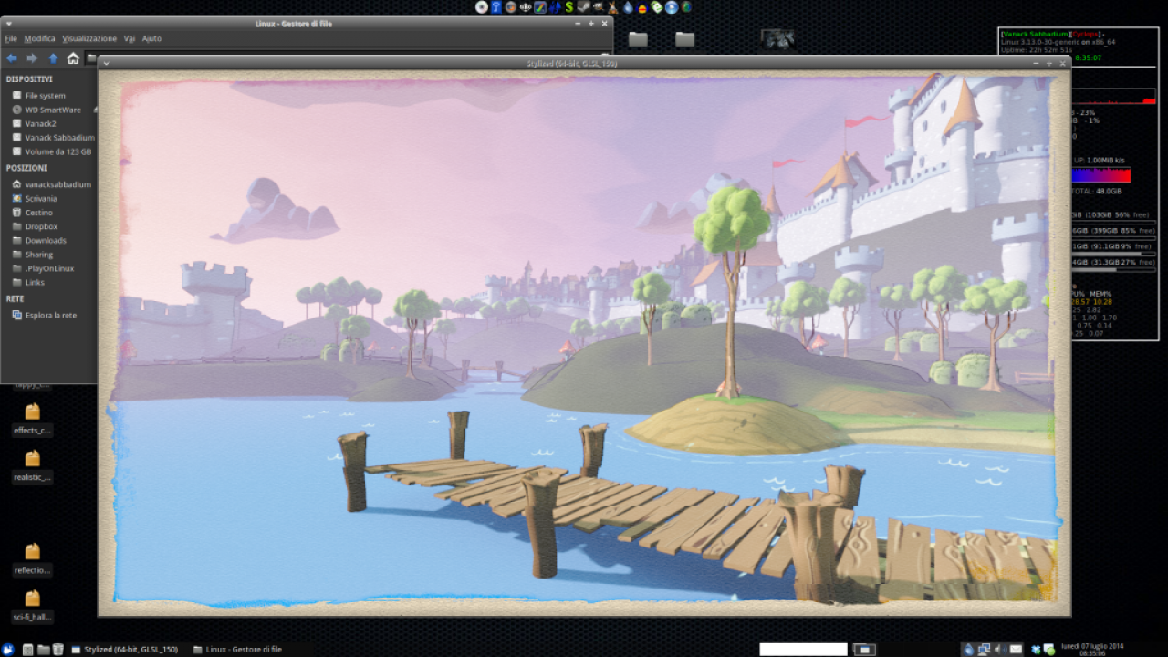Open the trash icon in bottom panel

58,650
